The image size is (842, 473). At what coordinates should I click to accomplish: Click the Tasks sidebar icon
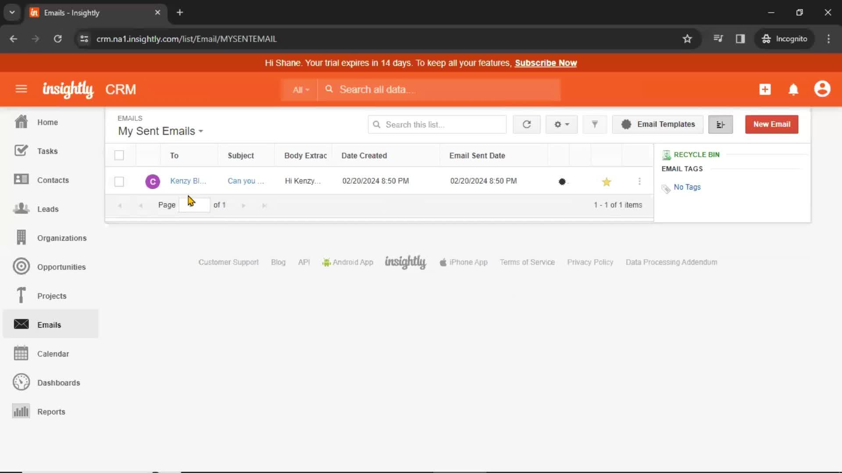coord(21,151)
